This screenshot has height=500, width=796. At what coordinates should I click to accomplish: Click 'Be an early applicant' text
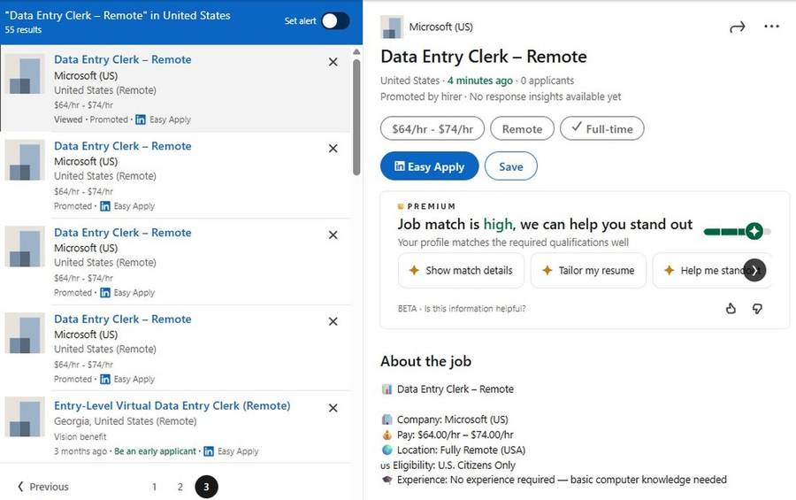tap(155, 451)
